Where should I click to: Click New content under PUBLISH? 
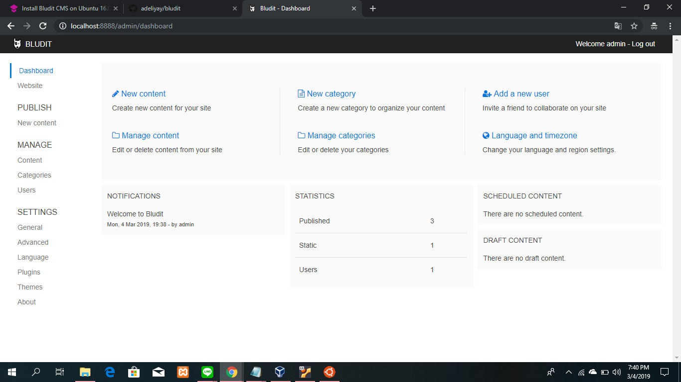pyautogui.click(x=37, y=123)
